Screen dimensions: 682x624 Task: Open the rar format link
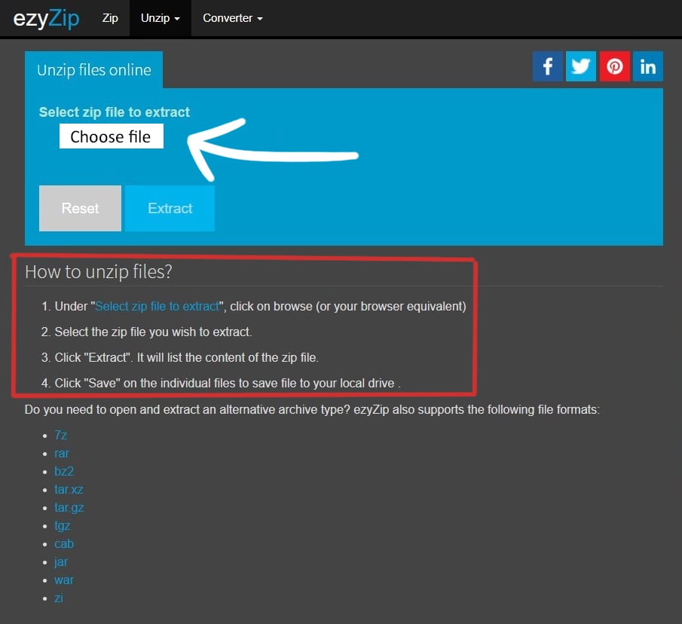tap(62, 453)
